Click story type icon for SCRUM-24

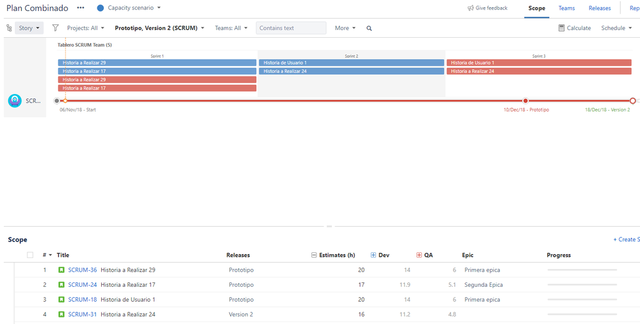tap(62, 284)
